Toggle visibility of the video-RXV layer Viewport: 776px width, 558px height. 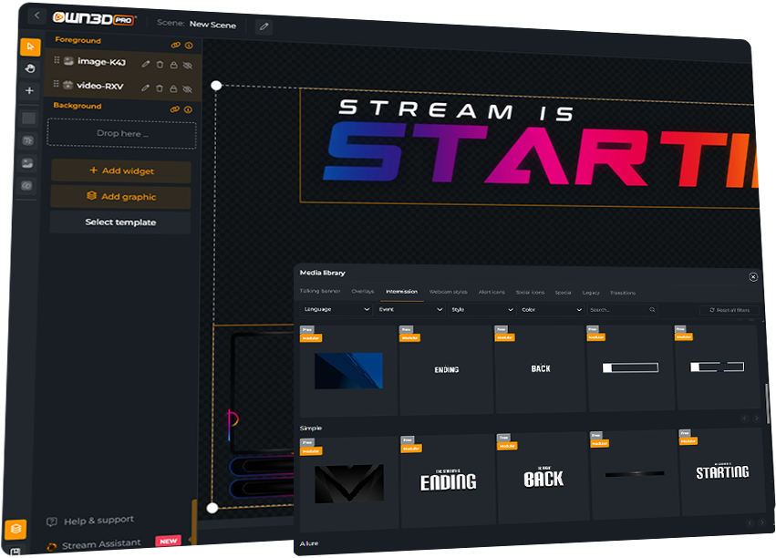pyautogui.click(x=188, y=89)
